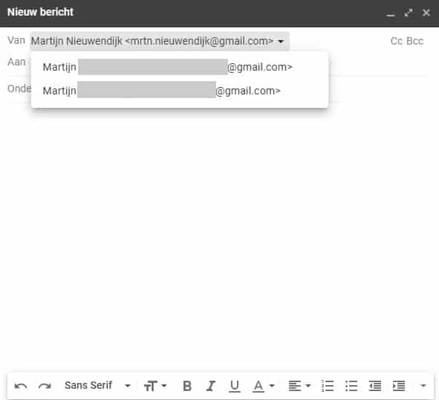The image size is (439, 400).
Task: Expand compose window to full screen
Action: 409,13
